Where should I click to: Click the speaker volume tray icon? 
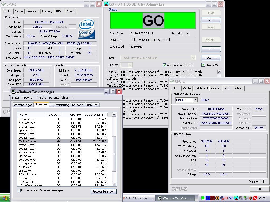click(250, 198)
